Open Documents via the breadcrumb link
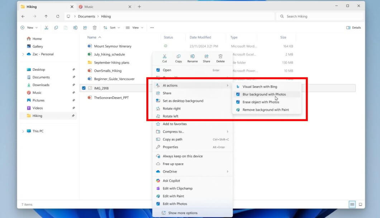The width and height of the screenshot is (380, 218). [x=87, y=16]
